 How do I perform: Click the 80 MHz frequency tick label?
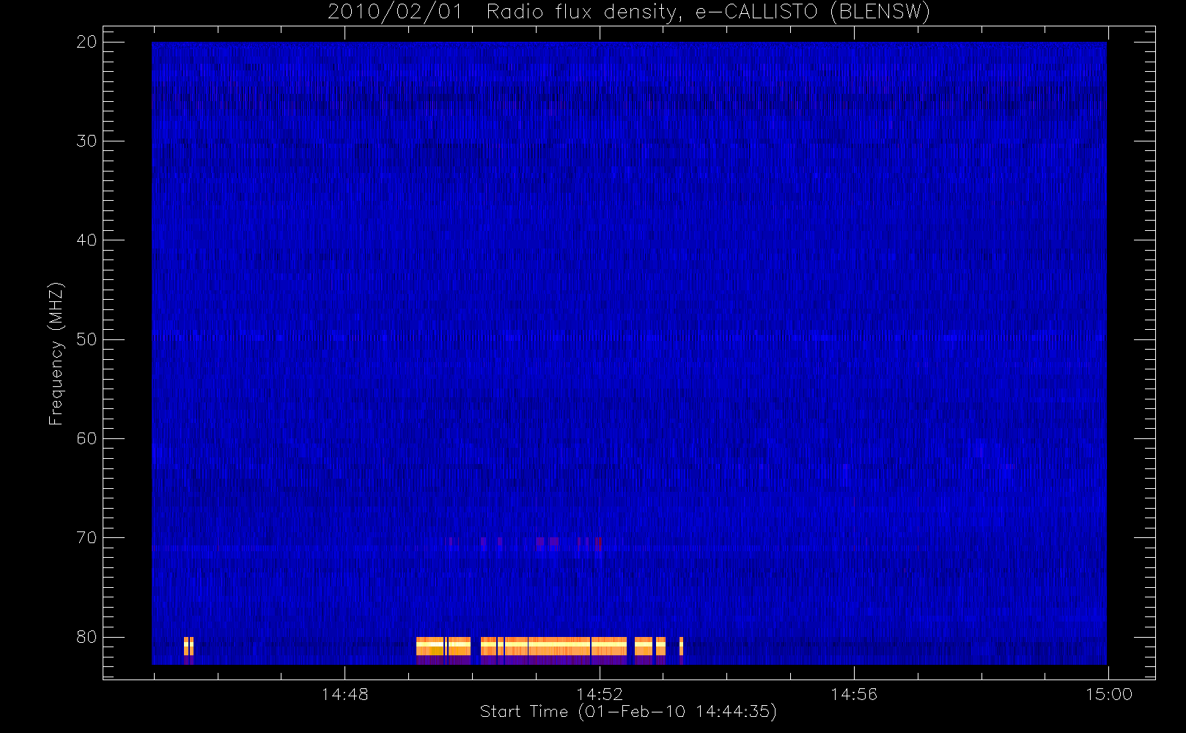point(87,637)
